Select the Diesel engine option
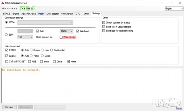Screen dimensions: 184x111 click(x=42, y=56)
